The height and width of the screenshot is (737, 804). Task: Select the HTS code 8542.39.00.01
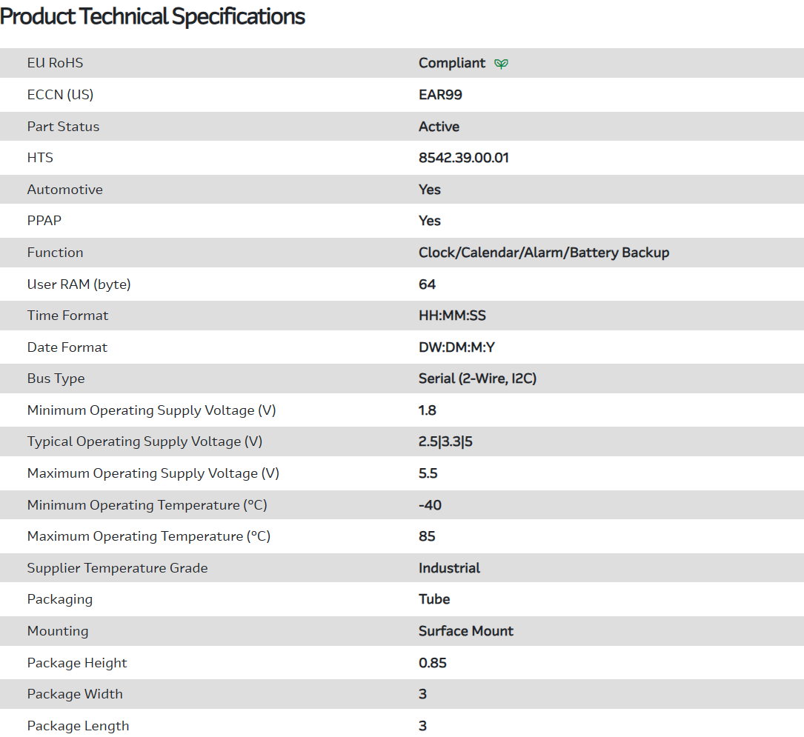tap(463, 158)
